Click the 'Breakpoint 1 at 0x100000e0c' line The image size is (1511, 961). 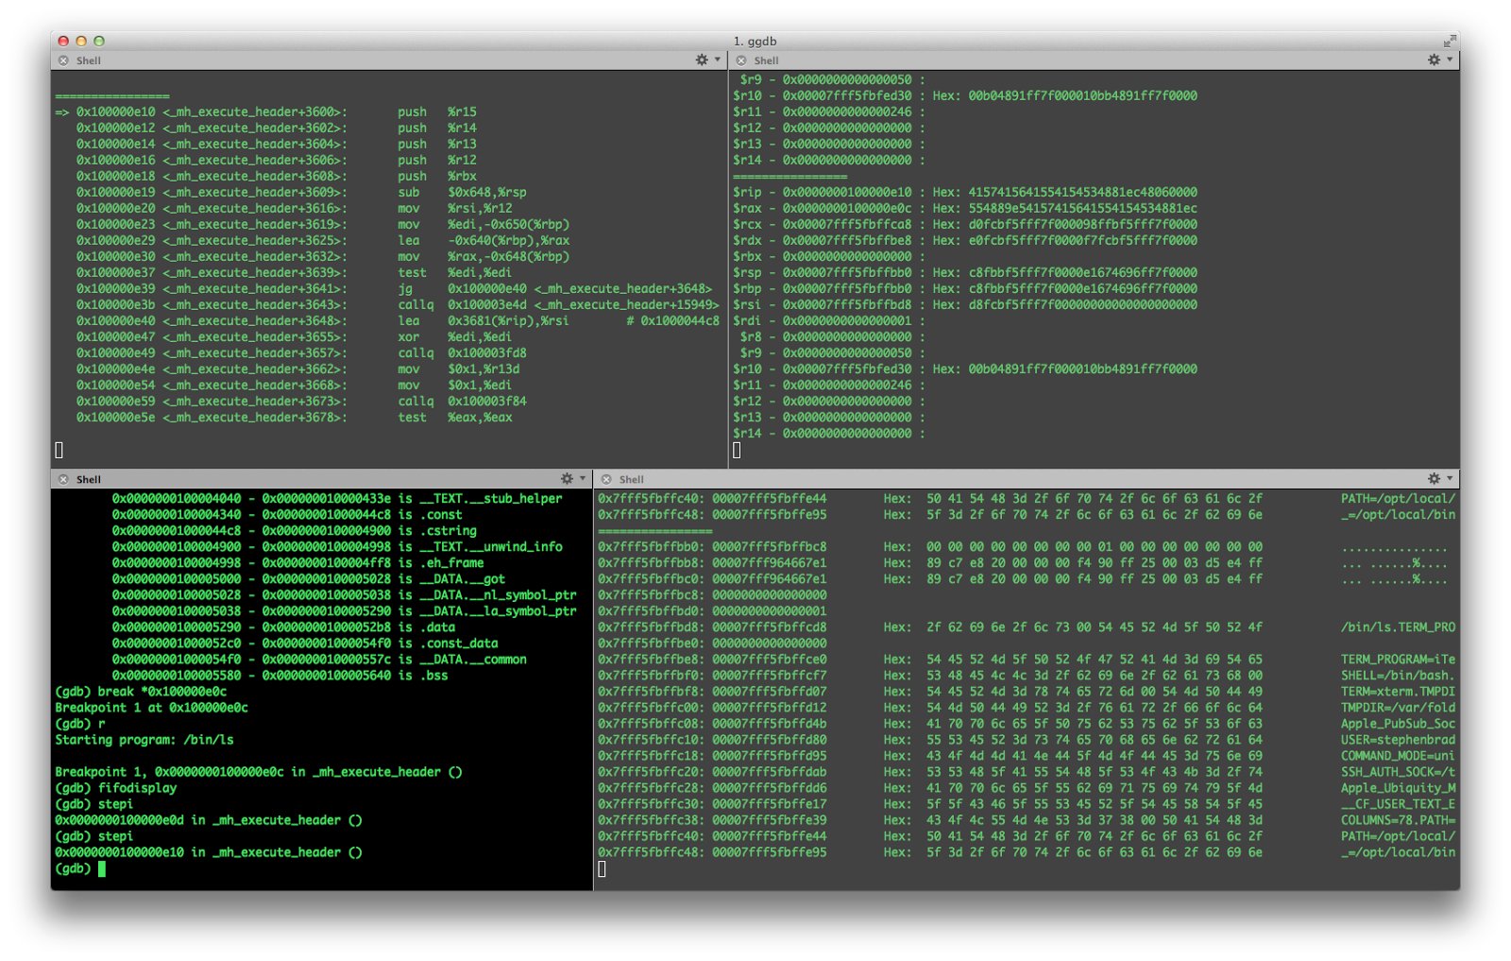click(x=151, y=708)
